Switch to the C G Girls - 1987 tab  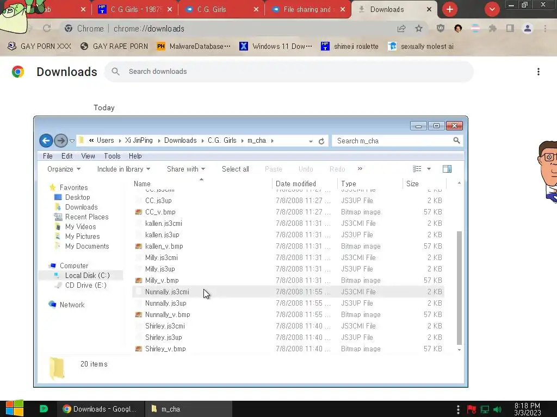coord(134,10)
